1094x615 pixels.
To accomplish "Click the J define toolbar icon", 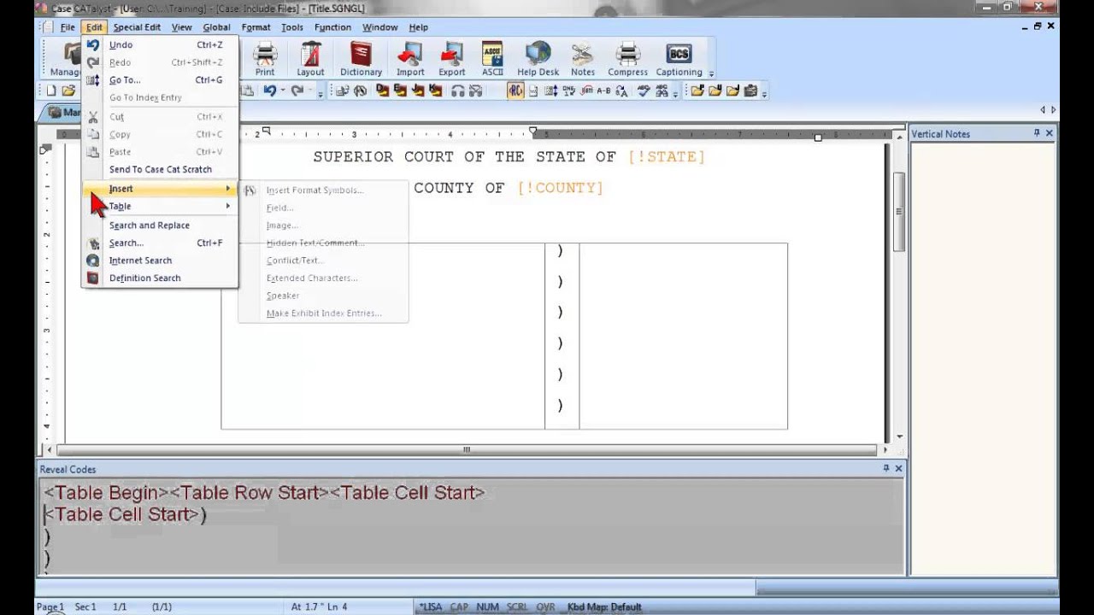I will (x=419, y=91).
